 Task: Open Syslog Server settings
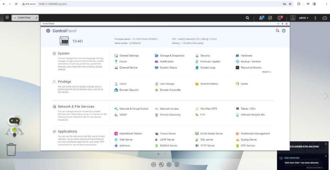tap(246, 140)
